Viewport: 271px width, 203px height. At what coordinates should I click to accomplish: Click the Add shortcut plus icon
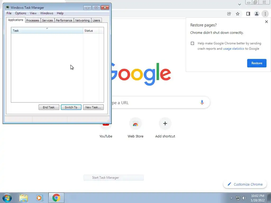click(165, 123)
